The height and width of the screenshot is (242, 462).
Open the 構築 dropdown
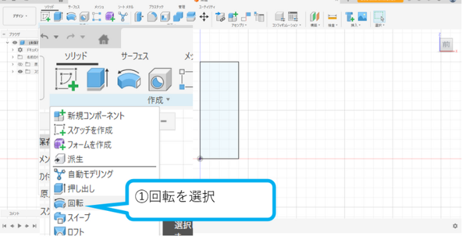coord(315,25)
